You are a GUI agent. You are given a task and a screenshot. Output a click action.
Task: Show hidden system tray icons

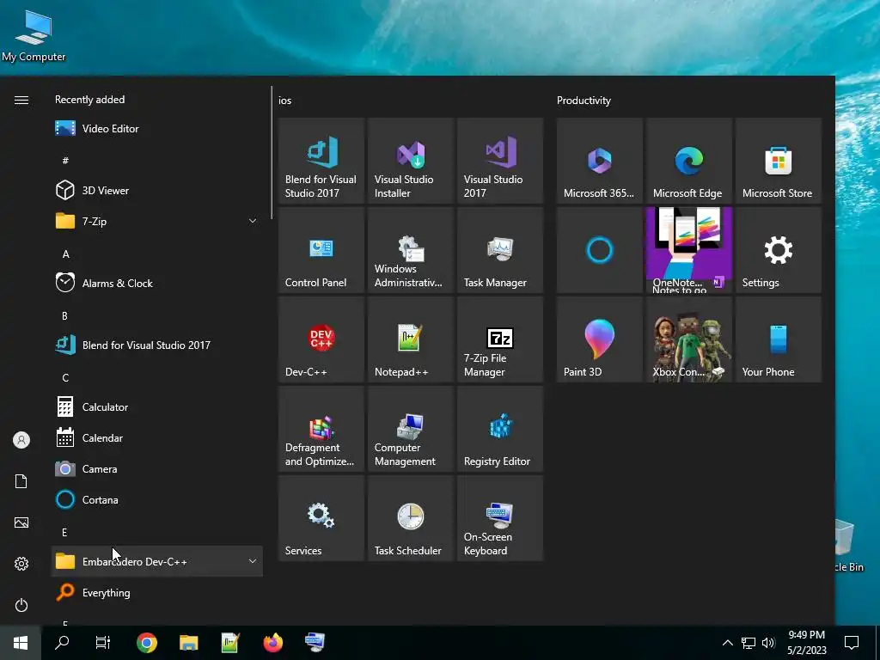coord(727,643)
